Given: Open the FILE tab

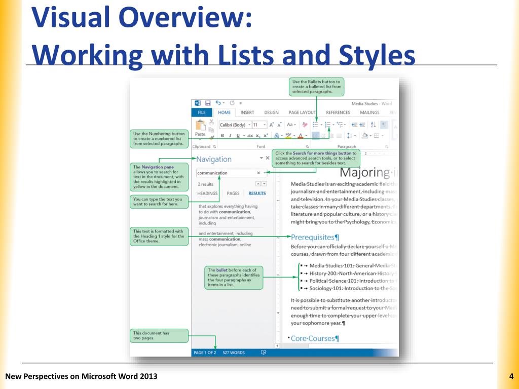Looking at the screenshot, I should click(202, 112).
